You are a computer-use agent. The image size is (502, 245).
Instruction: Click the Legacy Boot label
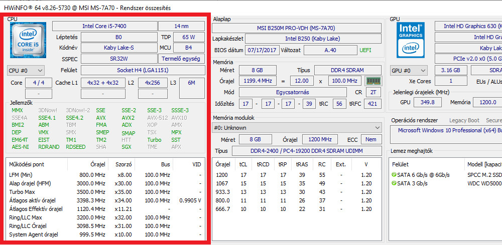point(464,120)
